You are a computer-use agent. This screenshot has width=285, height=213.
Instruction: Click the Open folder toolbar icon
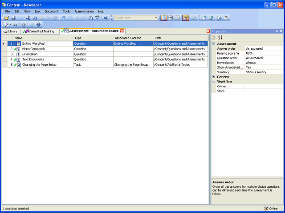pyautogui.click(x=7, y=18)
